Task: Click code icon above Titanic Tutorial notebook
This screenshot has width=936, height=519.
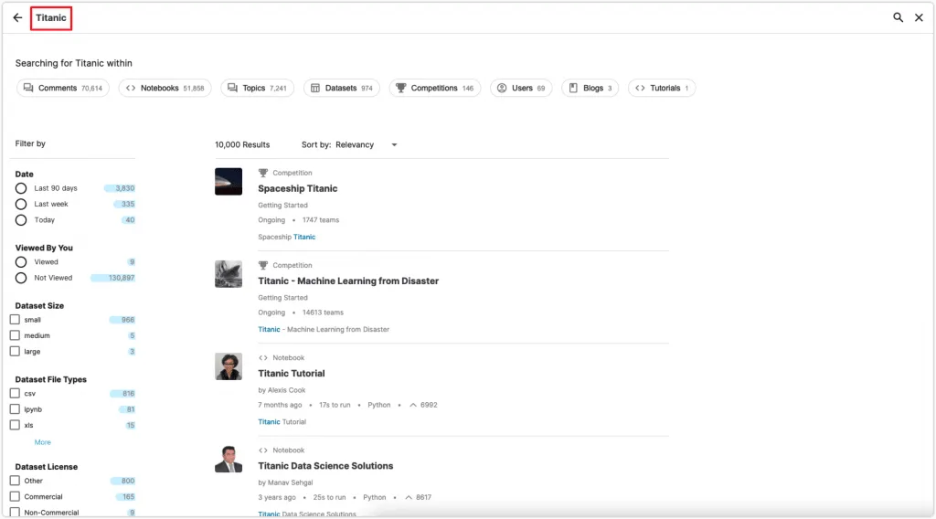Action: coord(262,358)
